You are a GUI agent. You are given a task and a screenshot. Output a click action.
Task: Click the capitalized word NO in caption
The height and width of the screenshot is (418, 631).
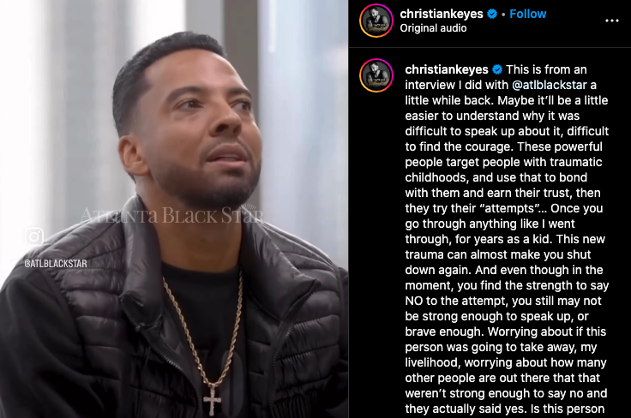pos(414,301)
